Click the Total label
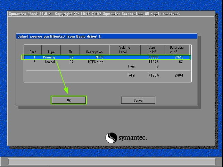The height and width of the screenshot is (167, 223). pyautogui.click(x=131, y=75)
